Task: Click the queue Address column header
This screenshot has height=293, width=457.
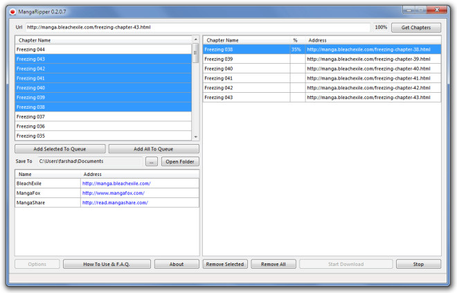Action: pyautogui.click(x=373, y=40)
